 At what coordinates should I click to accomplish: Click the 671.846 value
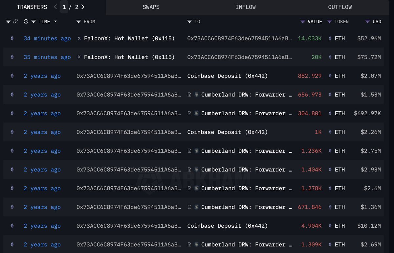click(310, 207)
